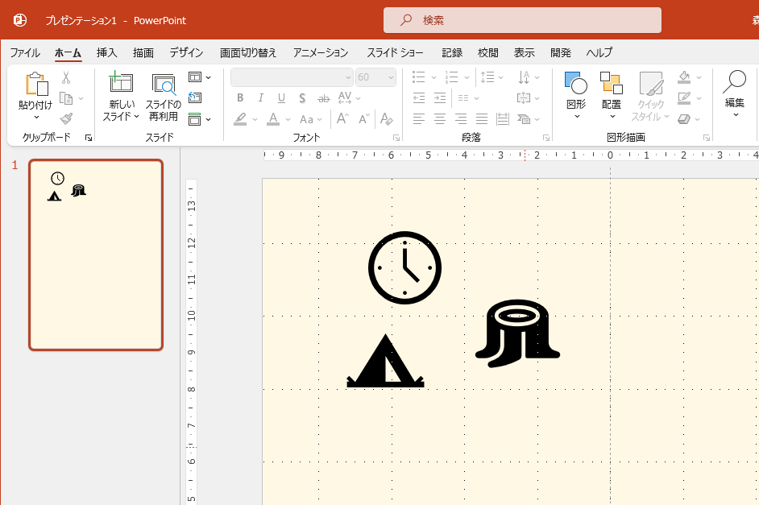Open the Arrange (配置) menu
This screenshot has height=505, width=759.
point(612,95)
